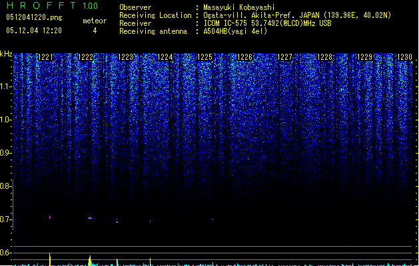Screen dimensions: 419x266
Task: Click the 1222 time marker
Action: pyautogui.click(x=85, y=57)
